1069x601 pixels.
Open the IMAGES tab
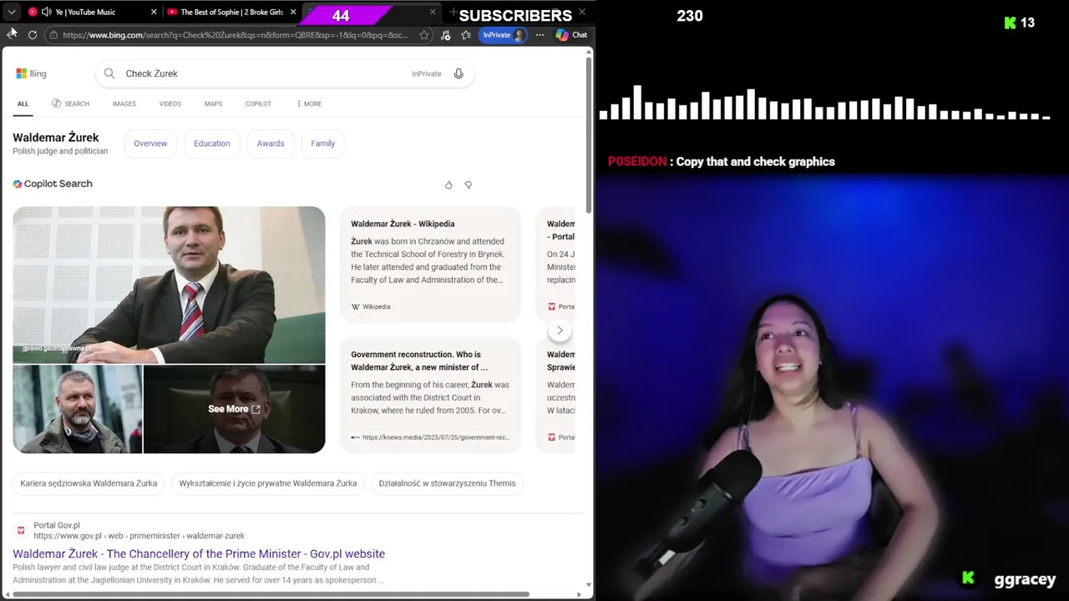click(x=124, y=104)
